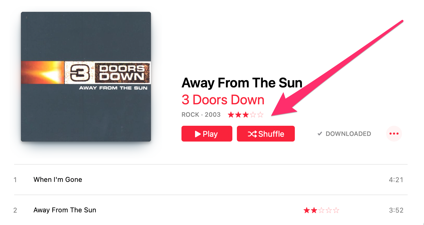Set album rating to third star

pyautogui.click(x=246, y=115)
